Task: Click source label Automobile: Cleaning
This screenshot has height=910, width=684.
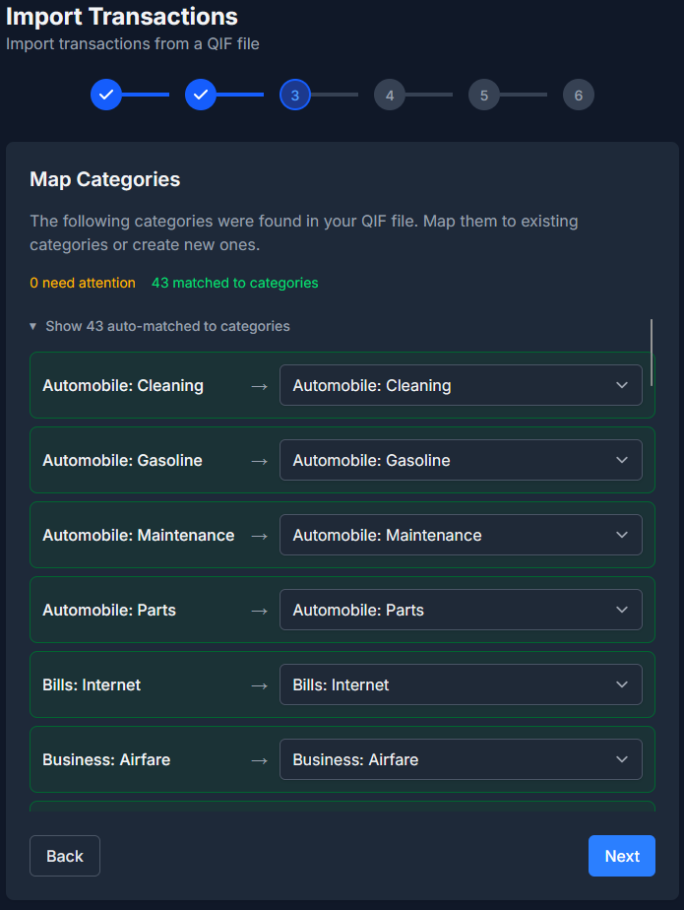Action: pos(123,385)
